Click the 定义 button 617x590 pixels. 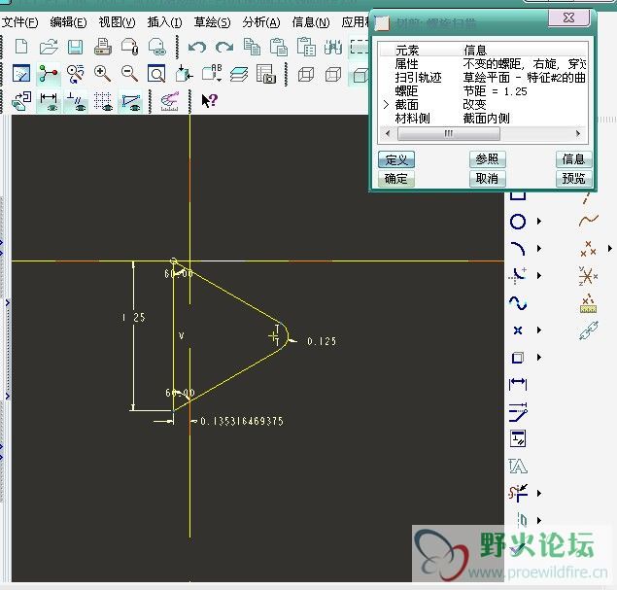point(396,159)
